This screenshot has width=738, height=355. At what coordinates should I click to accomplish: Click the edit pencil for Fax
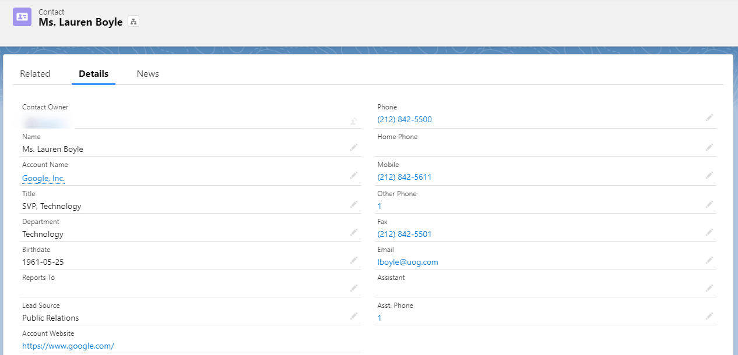point(709,232)
